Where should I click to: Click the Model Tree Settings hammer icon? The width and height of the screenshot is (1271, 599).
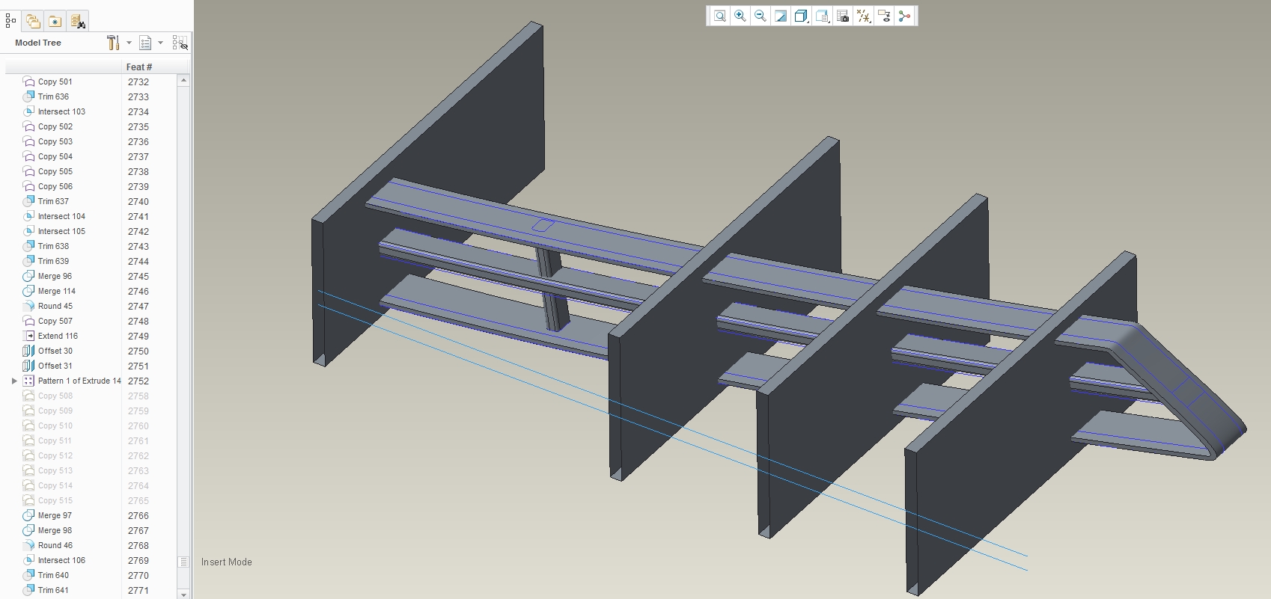[113, 43]
